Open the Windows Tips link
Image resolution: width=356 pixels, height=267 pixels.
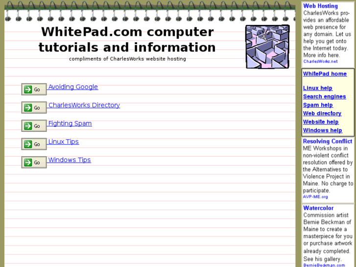pyautogui.click(x=70, y=160)
